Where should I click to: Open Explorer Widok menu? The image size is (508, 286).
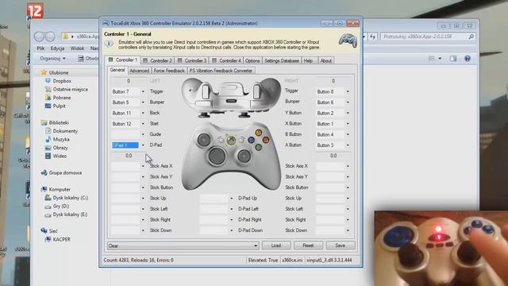pyautogui.click(x=77, y=48)
